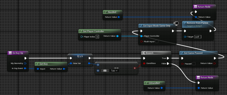Select the Get Key node header
227x95 pixels.
51,64
